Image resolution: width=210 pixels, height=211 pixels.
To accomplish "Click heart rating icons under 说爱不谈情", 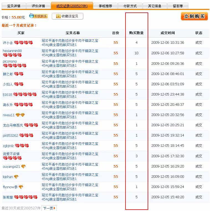I will click(12, 158).
